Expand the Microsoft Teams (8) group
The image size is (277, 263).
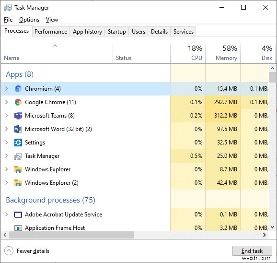pyautogui.click(x=7, y=116)
